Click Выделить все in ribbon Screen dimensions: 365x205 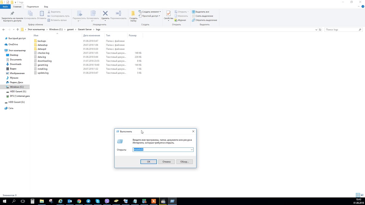pyautogui.click(x=200, y=12)
